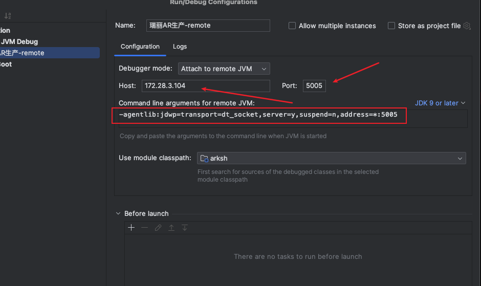Select the JVM Debug tree node

(x=19, y=41)
